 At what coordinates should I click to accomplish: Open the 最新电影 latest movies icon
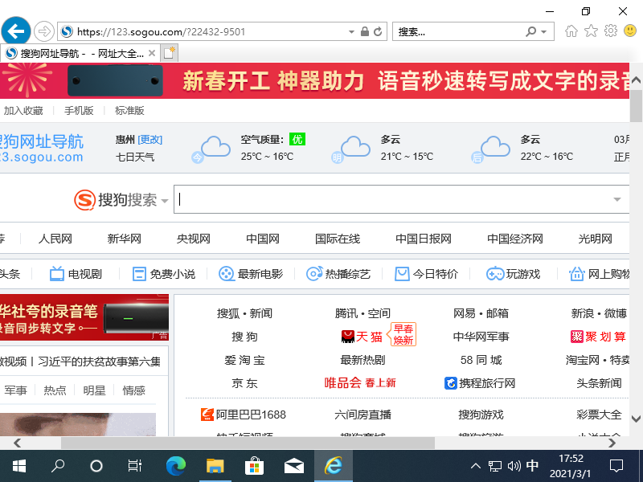point(226,273)
